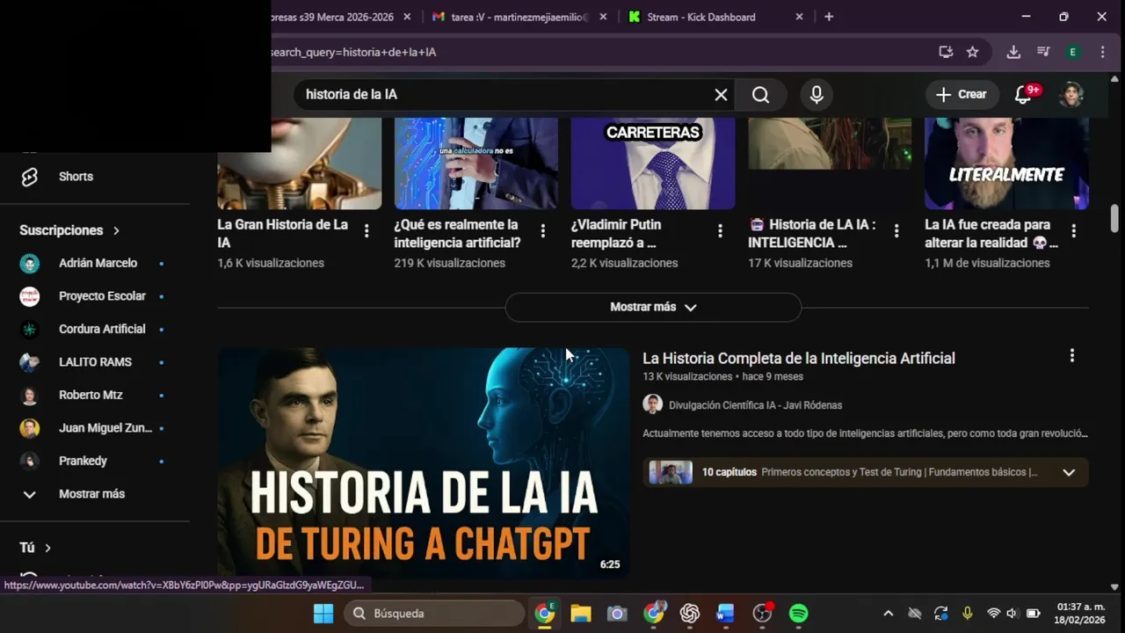
Task: Open the Camera app in taskbar
Action: pyautogui.click(x=617, y=614)
